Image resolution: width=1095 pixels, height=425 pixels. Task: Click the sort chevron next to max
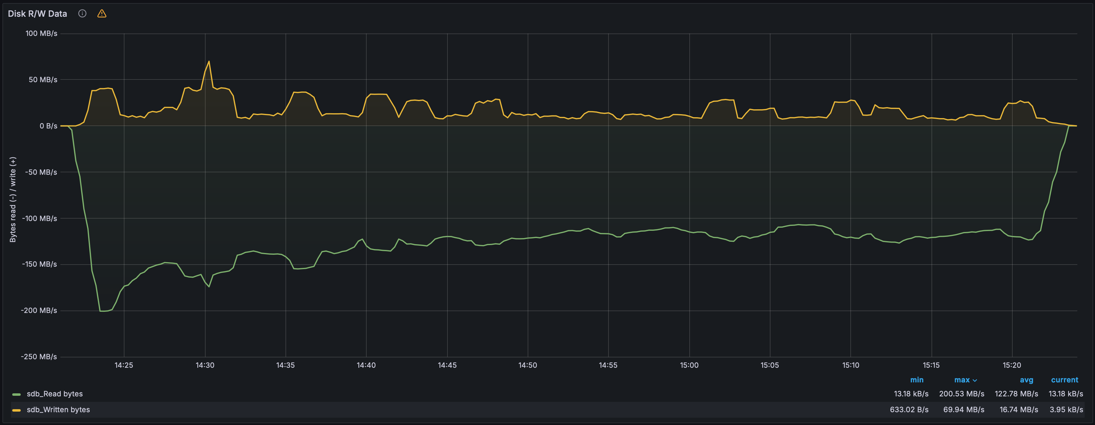(x=975, y=381)
